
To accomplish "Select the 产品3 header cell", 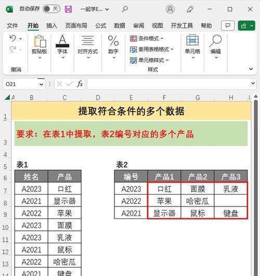I will (x=231, y=176).
